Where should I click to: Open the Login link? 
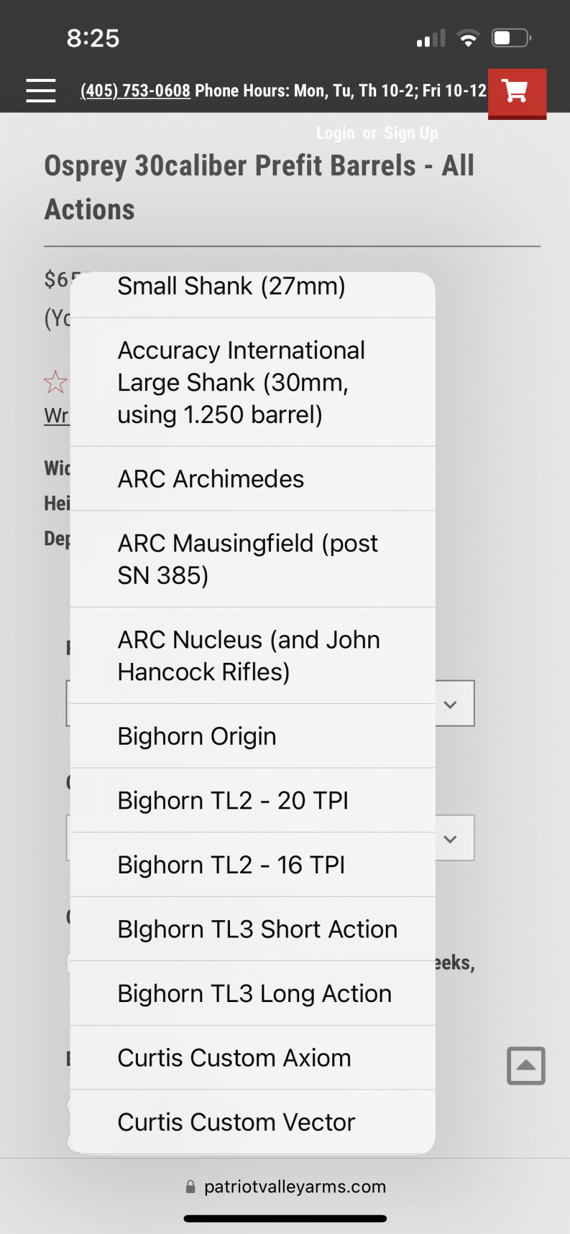point(335,133)
